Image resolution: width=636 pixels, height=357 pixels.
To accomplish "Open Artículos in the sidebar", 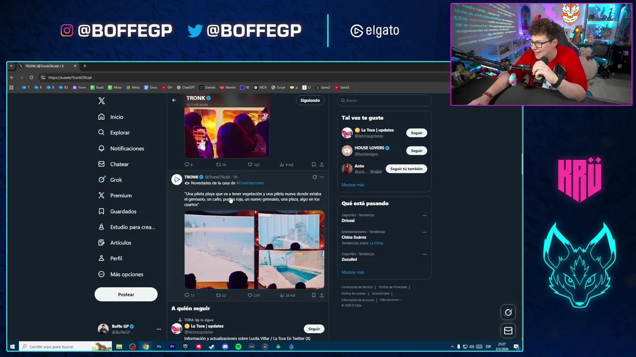I will (114, 243).
